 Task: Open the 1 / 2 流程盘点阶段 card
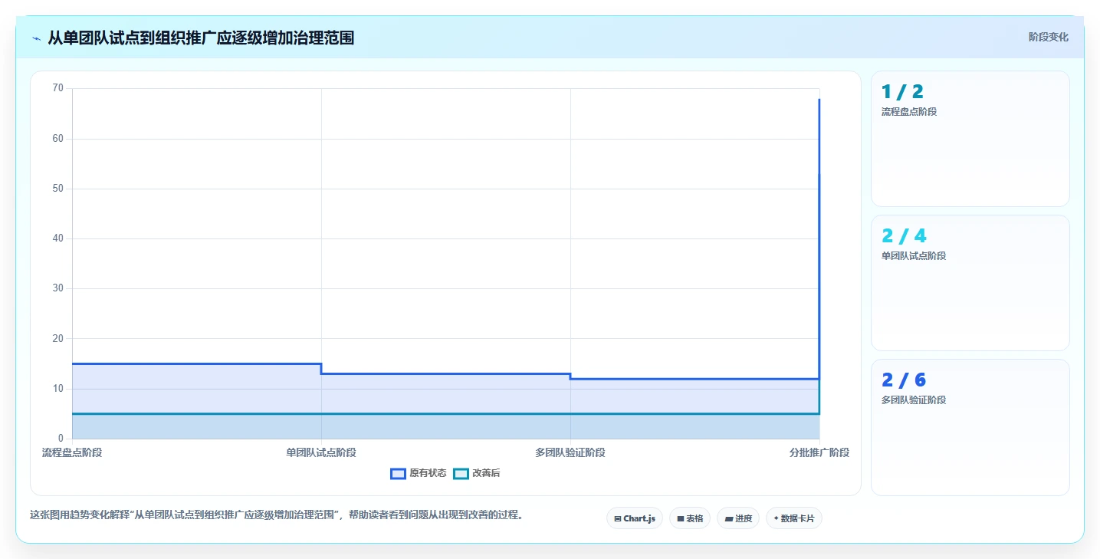point(970,139)
